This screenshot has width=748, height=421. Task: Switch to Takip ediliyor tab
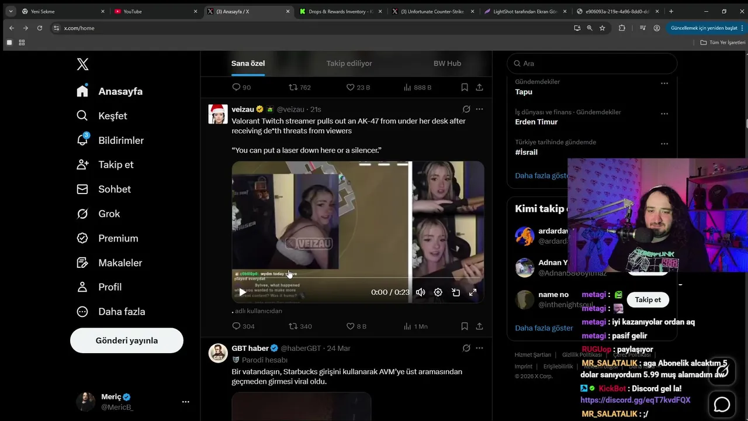coord(349,63)
